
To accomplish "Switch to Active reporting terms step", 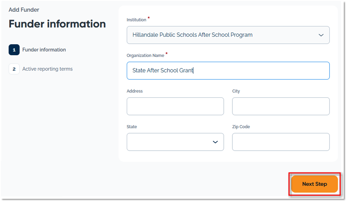I will (x=47, y=69).
